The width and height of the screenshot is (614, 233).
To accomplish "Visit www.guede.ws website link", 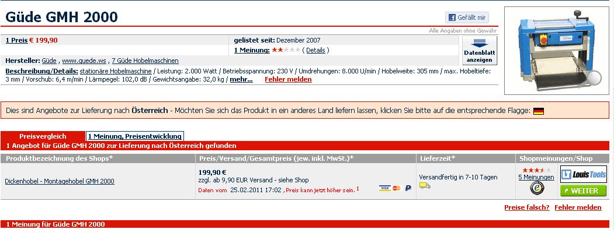I will [84, 61].
